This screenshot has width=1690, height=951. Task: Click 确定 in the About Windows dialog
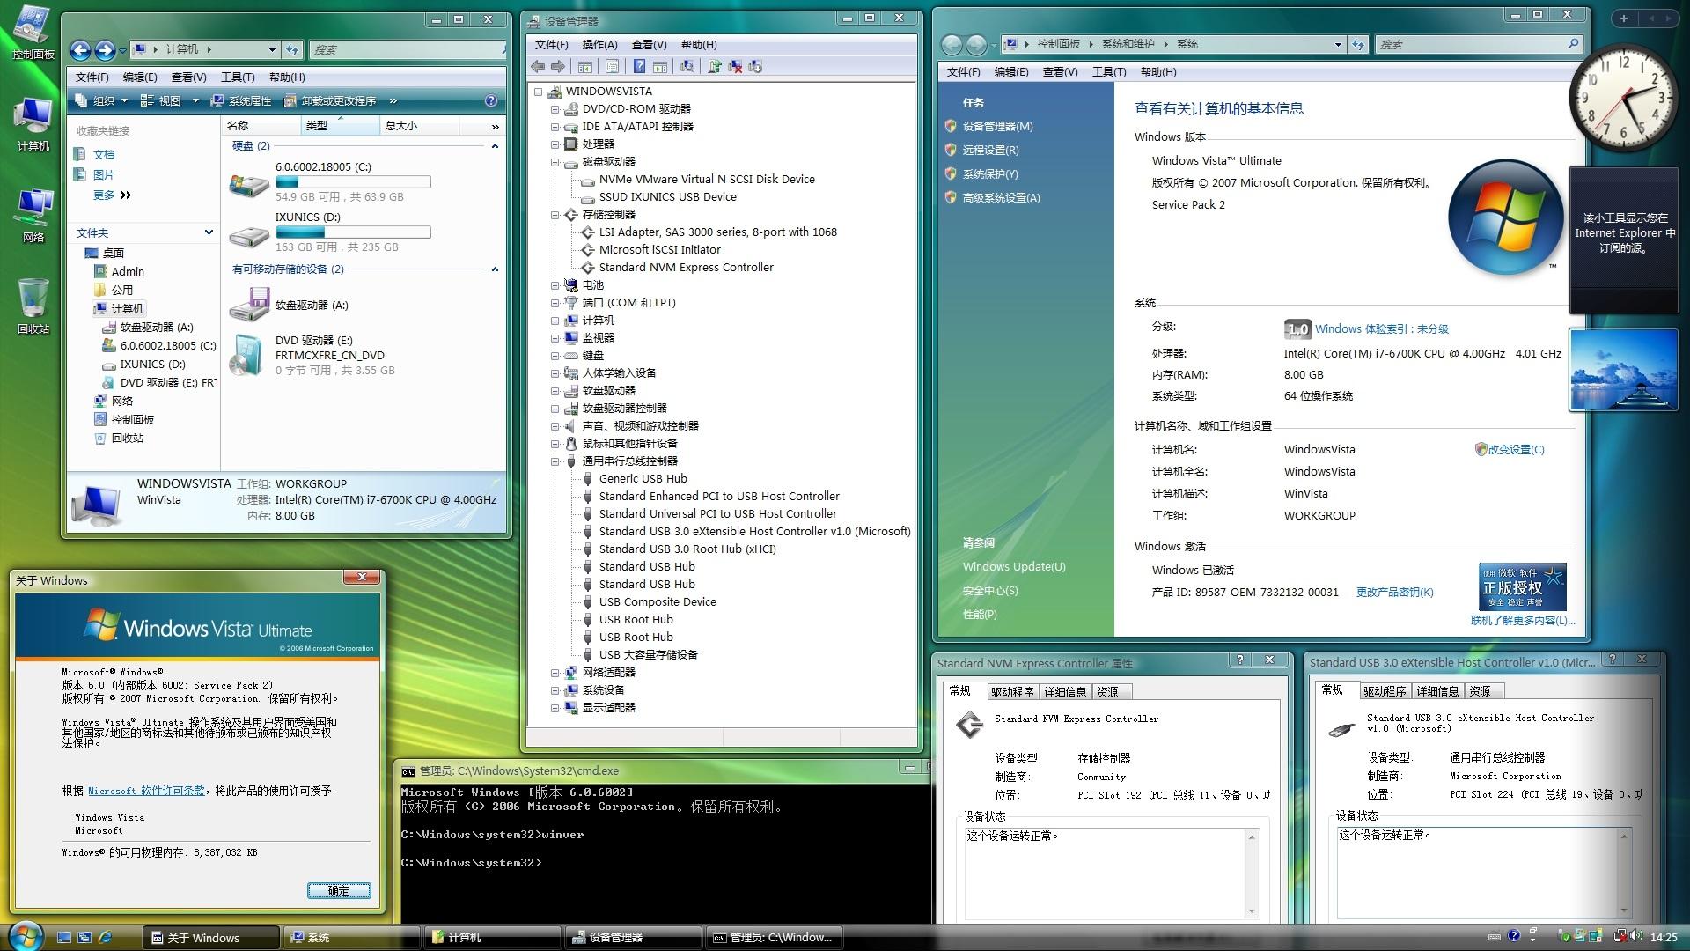pos(340,890)
